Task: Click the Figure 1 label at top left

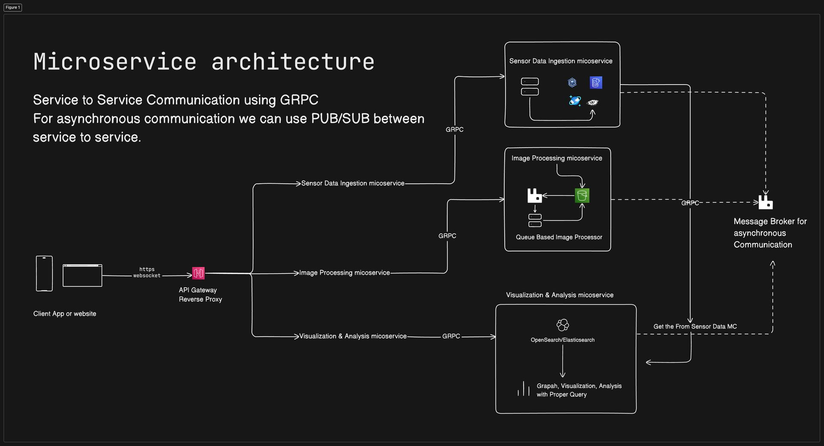Action: click(12, 7)
